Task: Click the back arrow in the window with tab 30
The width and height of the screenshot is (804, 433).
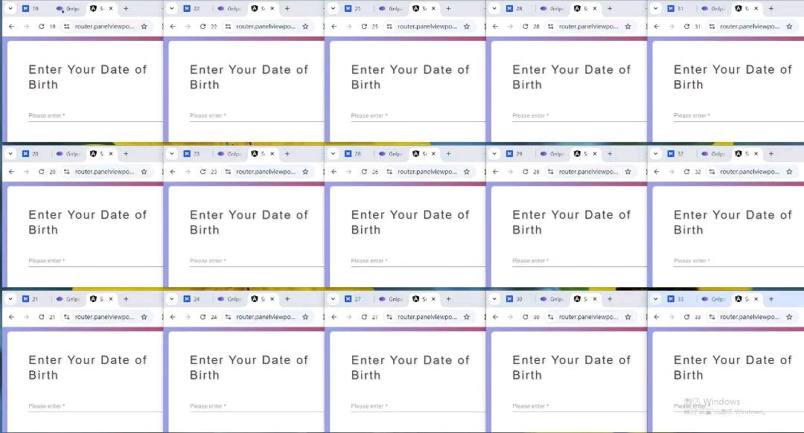Action: 495,317
